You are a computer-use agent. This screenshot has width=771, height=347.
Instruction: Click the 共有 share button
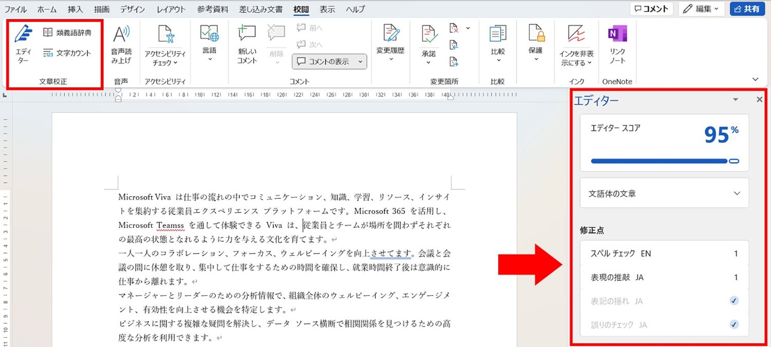click(x=747, y=9)
